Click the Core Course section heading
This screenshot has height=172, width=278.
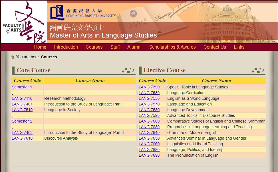tap(33, 70)
